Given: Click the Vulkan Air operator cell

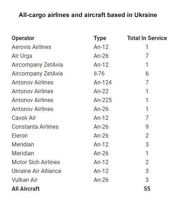Looking at the screenshot, I should (x=24, y=180).
